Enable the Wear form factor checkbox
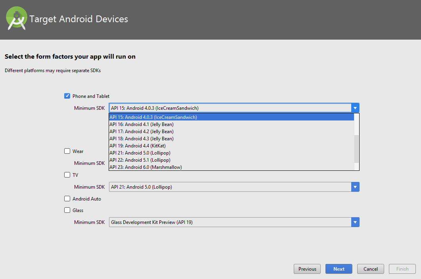Viewport: 421px width, 279px height. [67, 151]
